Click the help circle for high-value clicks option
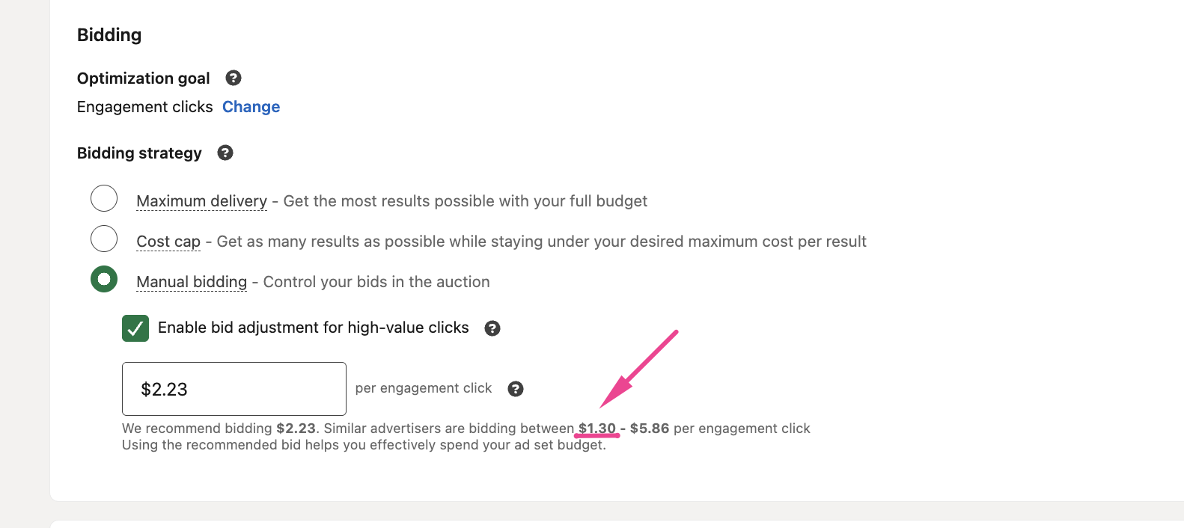Image resolution: width=1184 pixels, height=528 pixels. click(x=493, y=328)
